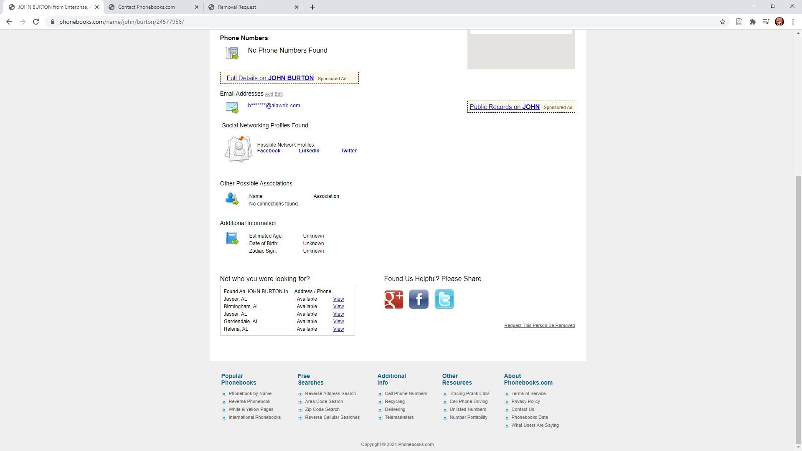Click the scrollbar up arrow

tap(798, 33)
